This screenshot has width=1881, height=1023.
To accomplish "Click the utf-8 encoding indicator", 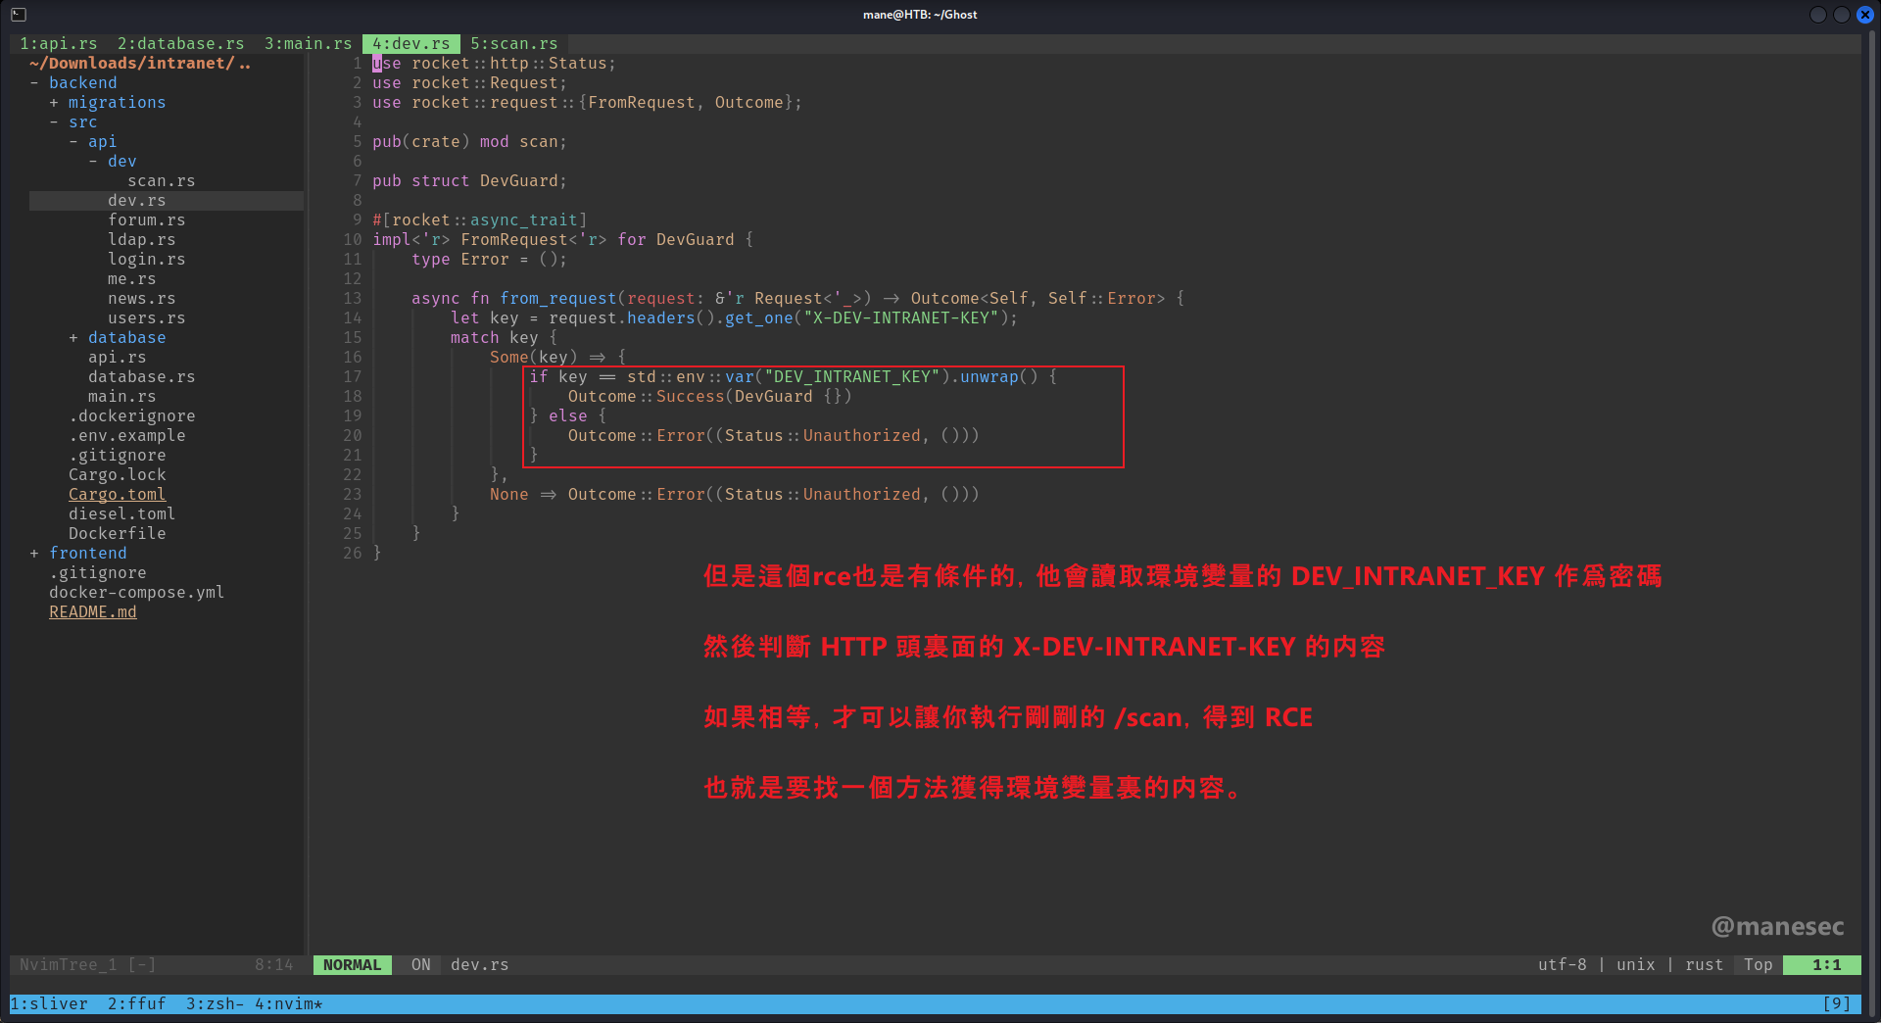I will click(1562, 965).
